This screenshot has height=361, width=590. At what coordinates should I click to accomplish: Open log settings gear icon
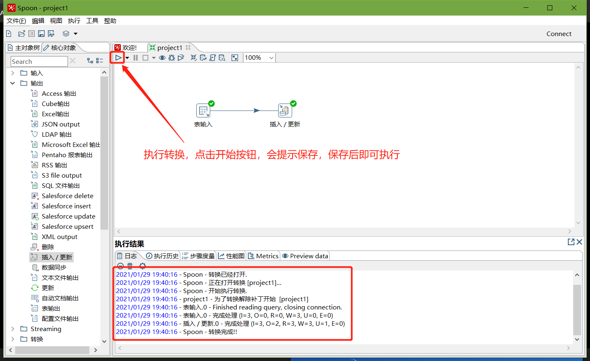[143, 266]
